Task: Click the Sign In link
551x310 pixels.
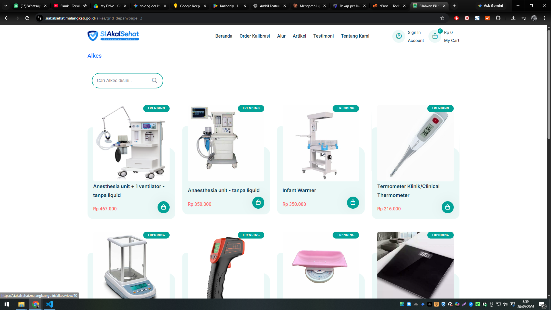Action: coord(414,32)
